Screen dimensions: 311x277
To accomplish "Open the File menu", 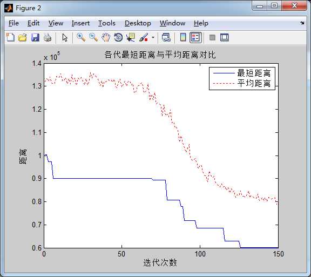I will pyautogui.click(x=13, y=23).
